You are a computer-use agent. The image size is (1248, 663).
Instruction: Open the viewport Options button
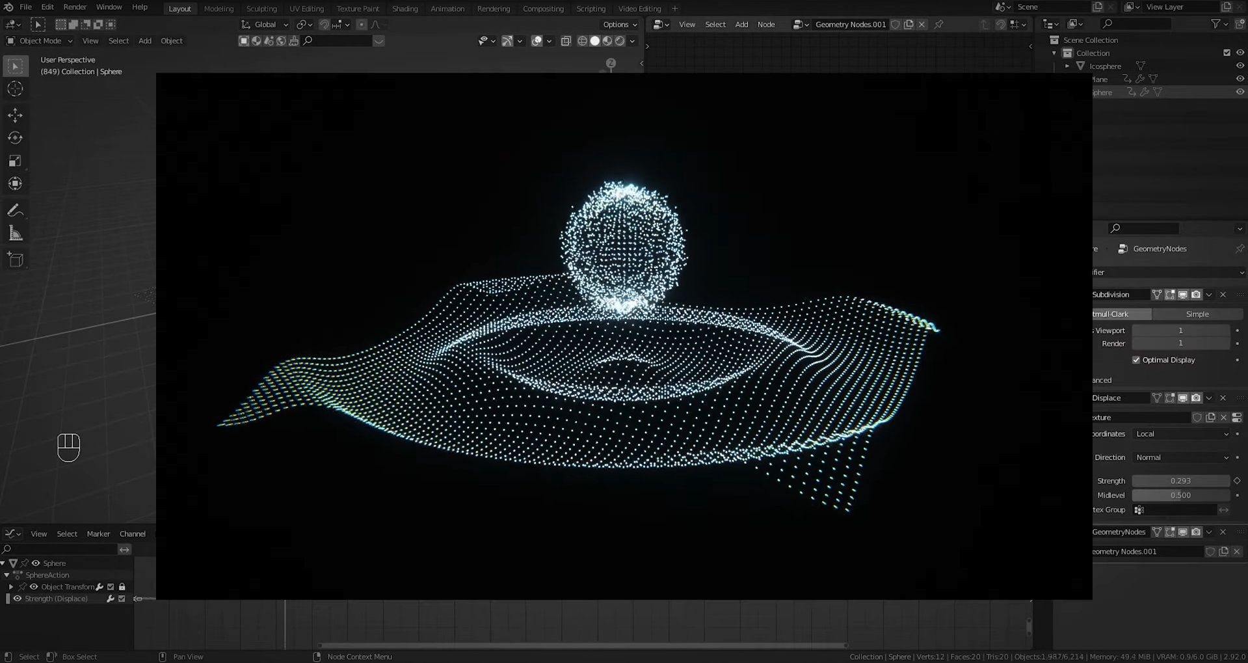point(619,25)
